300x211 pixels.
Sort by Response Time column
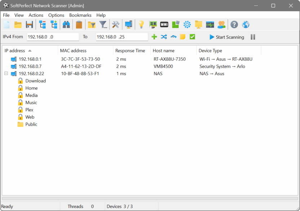(x=132, y=51)
